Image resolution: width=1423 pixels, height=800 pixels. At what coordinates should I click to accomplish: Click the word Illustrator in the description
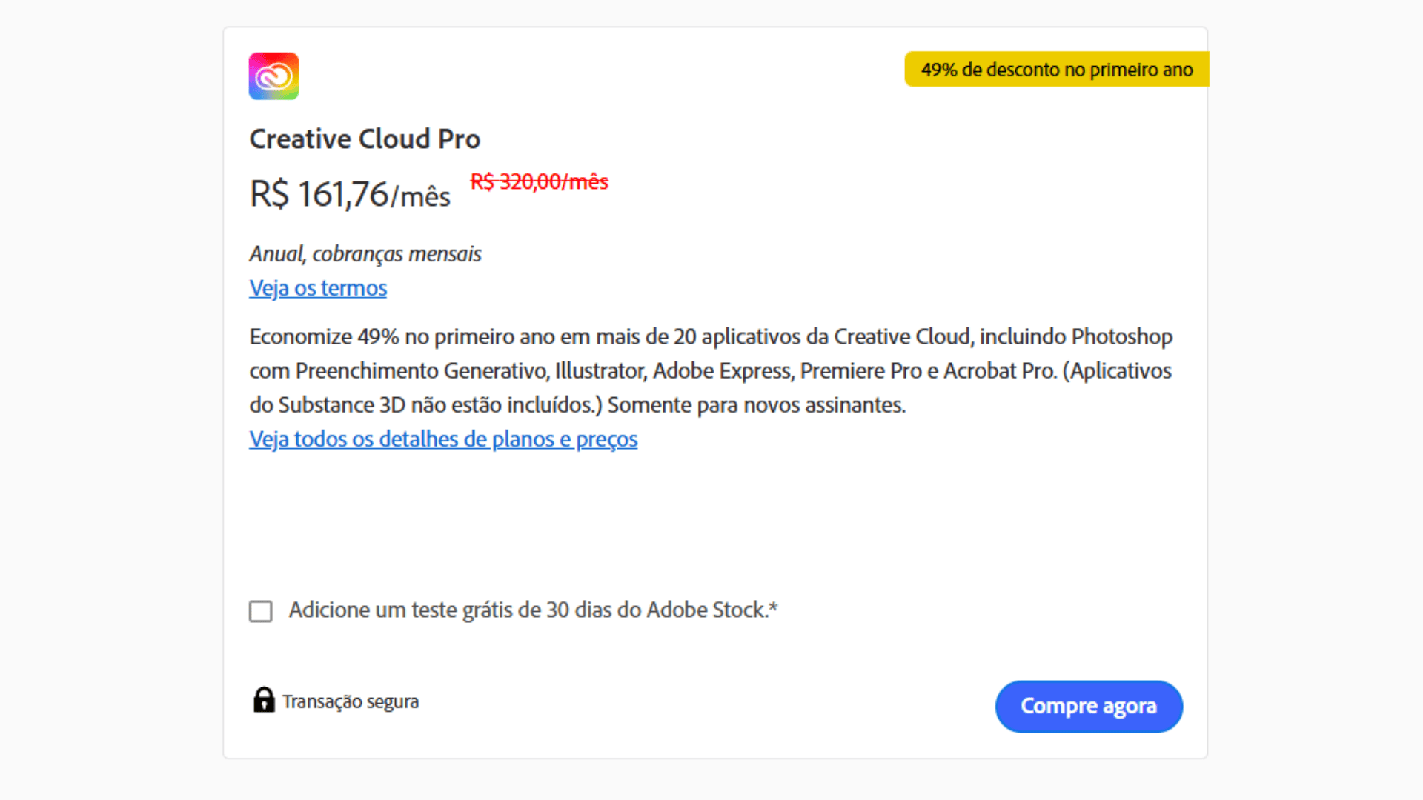[x=599, y=370]
